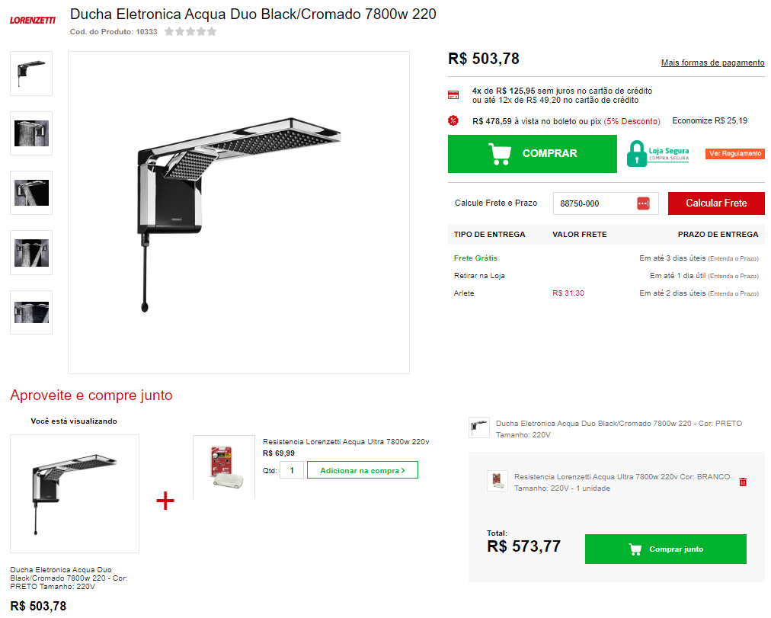Select second thumbnail showing shower spraying water
Image resolution: width=771 pixels, height=618 pixels.
click(31, 133)
